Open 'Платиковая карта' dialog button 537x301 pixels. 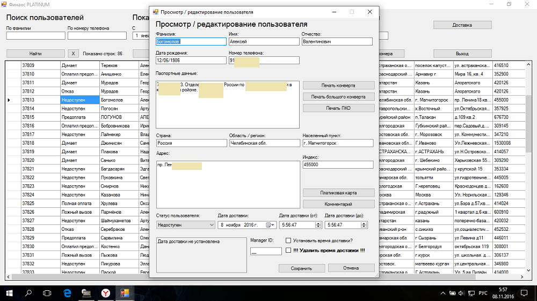(338, 193)
